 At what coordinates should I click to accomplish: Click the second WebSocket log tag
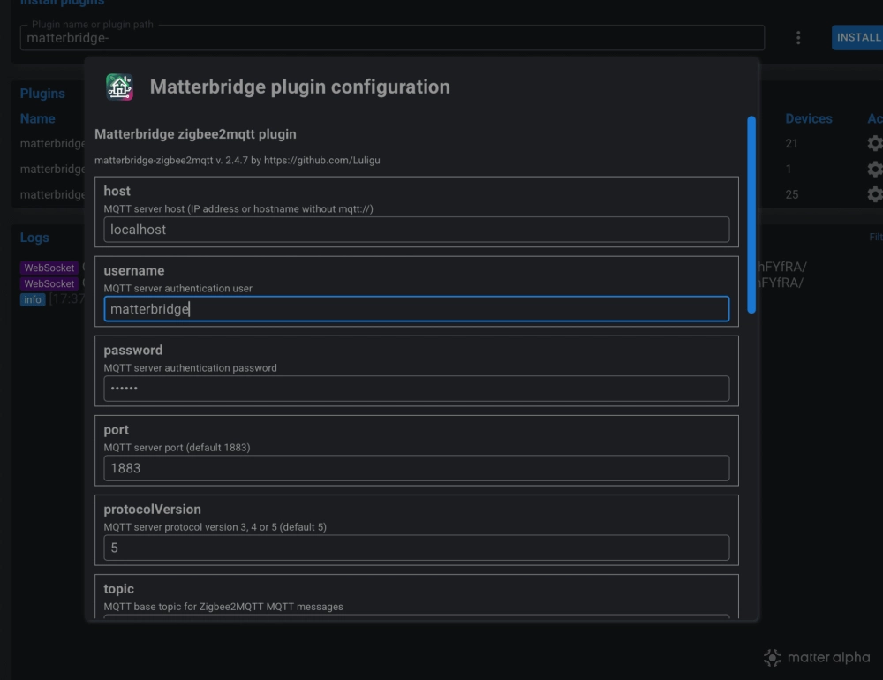tap(49, 283)
